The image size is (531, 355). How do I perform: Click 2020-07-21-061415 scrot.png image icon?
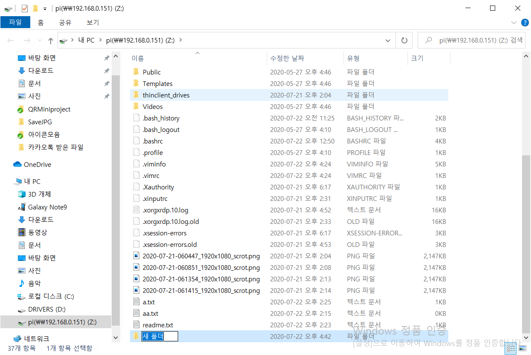coord(136,290)
